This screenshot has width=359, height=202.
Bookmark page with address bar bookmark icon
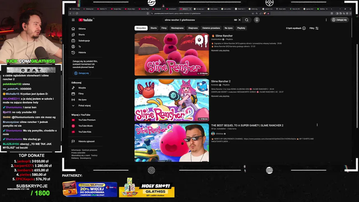pyautogui.click(x=148, y=13)
